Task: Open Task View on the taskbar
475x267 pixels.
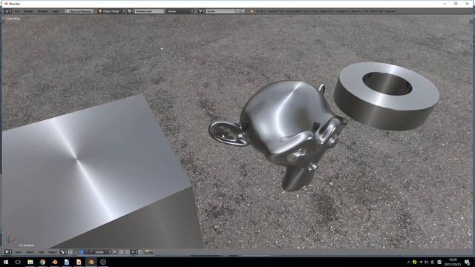Action: [x=18, y=262]
